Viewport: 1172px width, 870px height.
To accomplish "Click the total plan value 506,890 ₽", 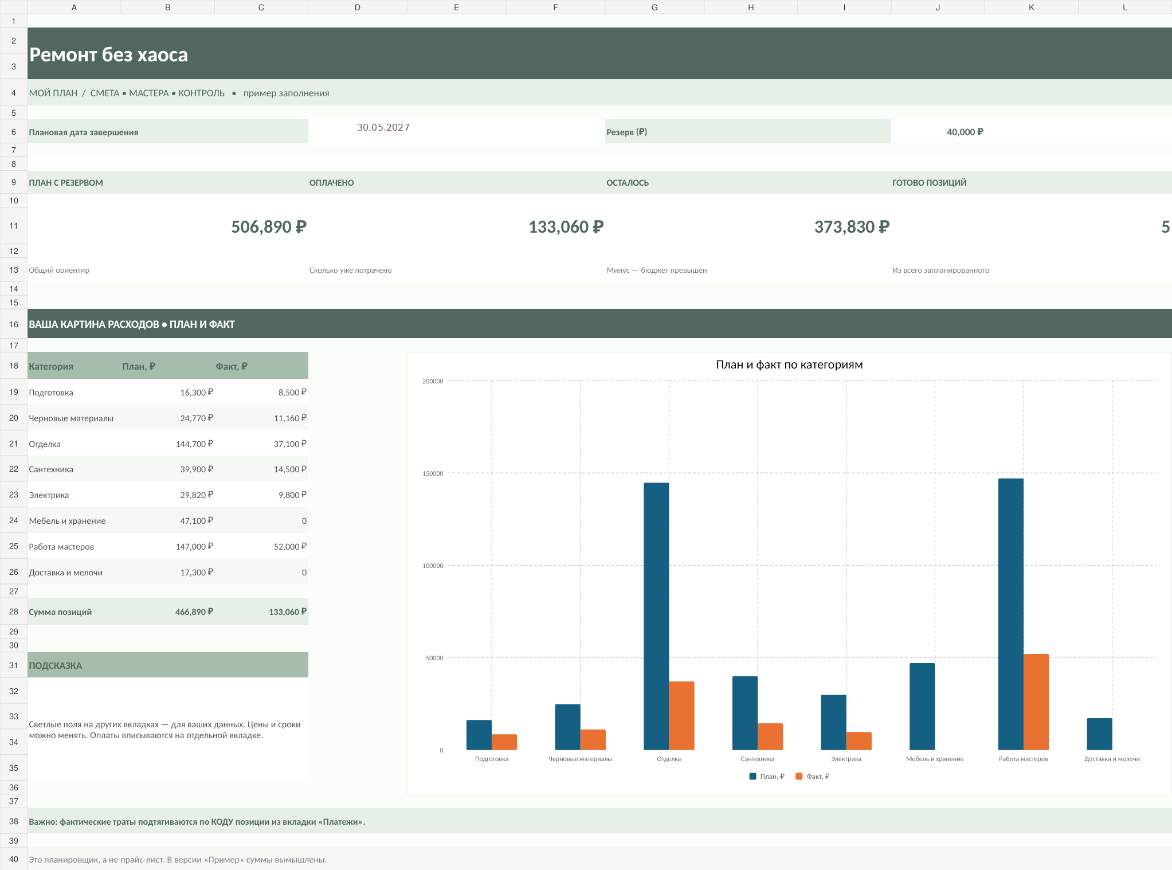I will (x=269, y=227).
